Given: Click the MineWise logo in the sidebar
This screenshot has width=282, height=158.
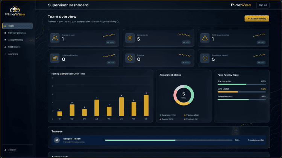Looking at the screenshot, I should pos(15,11).
